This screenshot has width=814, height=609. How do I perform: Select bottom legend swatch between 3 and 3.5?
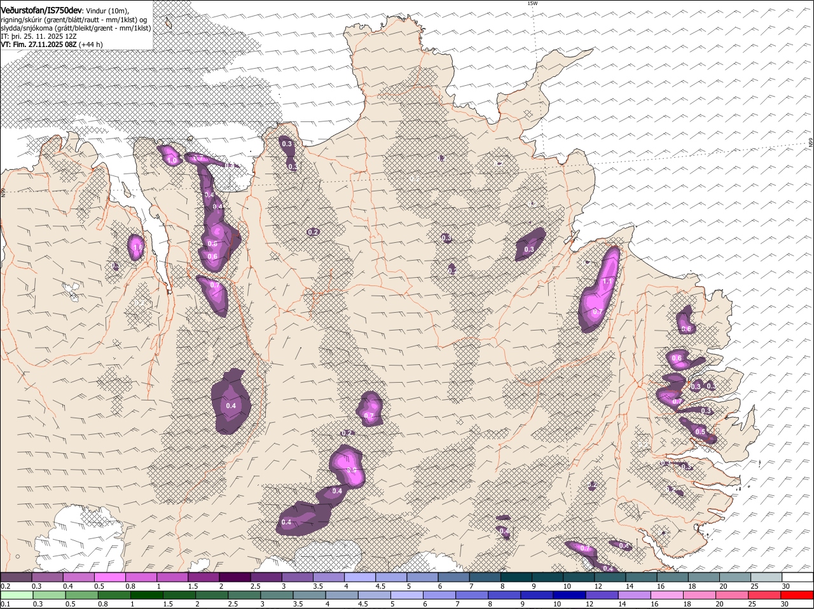(277, 595)
